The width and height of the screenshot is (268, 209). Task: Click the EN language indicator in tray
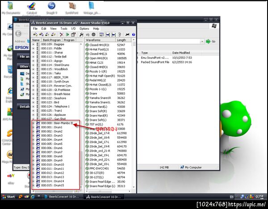(x=231, y=197)
